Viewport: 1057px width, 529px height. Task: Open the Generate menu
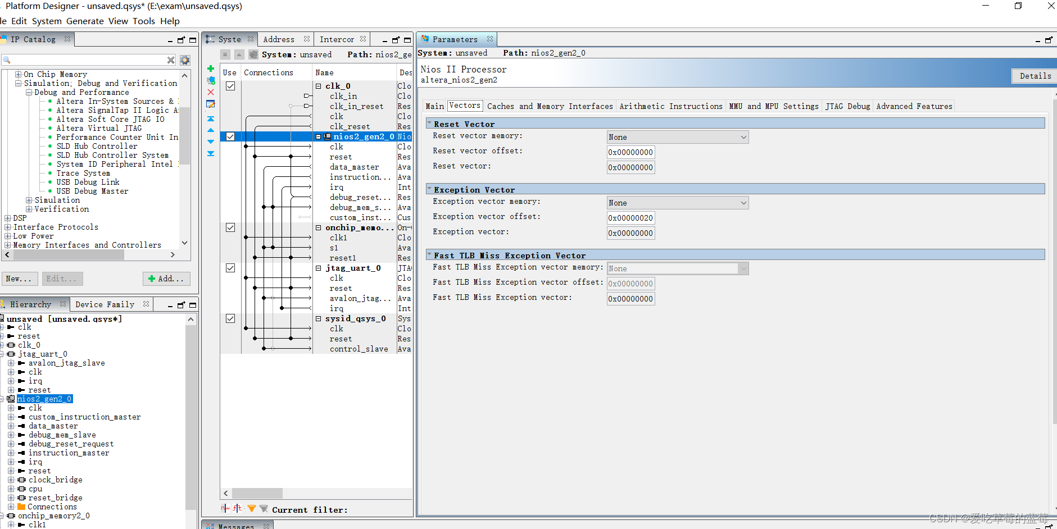pos(85,21)
